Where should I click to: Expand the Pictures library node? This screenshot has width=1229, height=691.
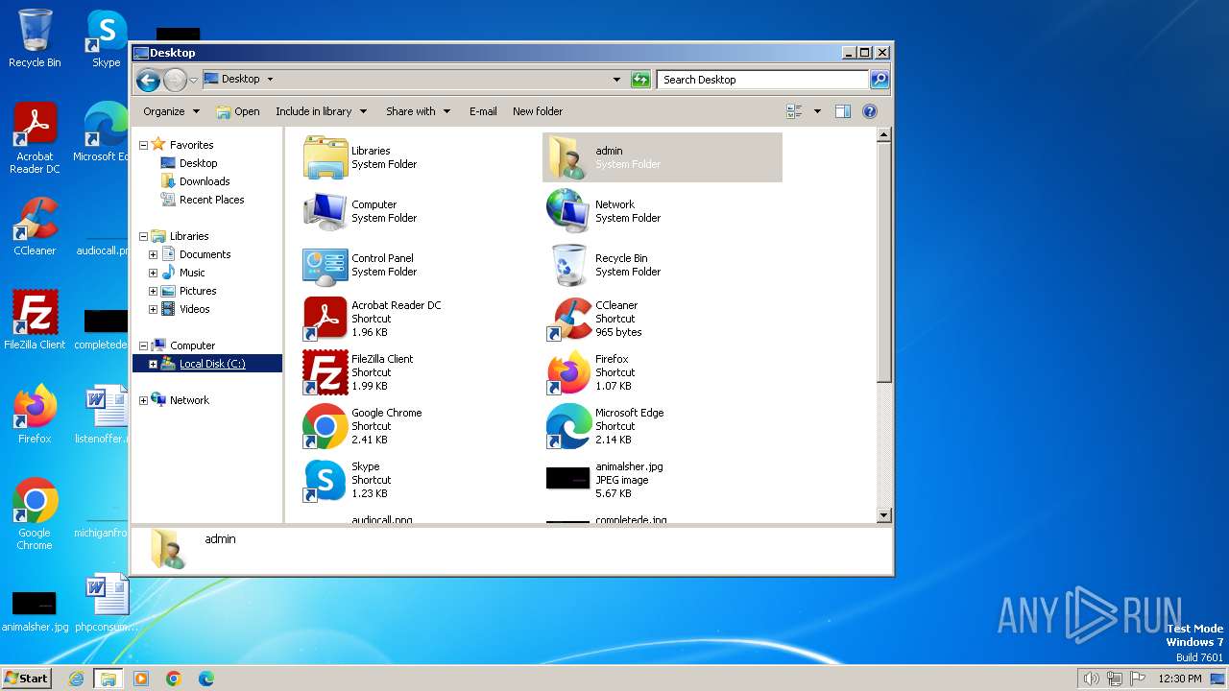[153, 291]
